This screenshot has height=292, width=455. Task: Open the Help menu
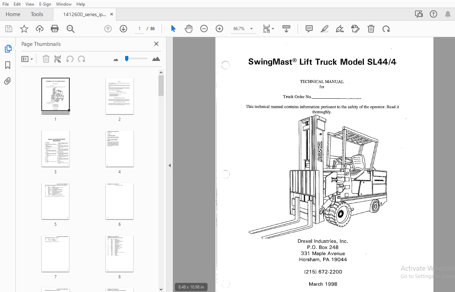pos(81,4)
